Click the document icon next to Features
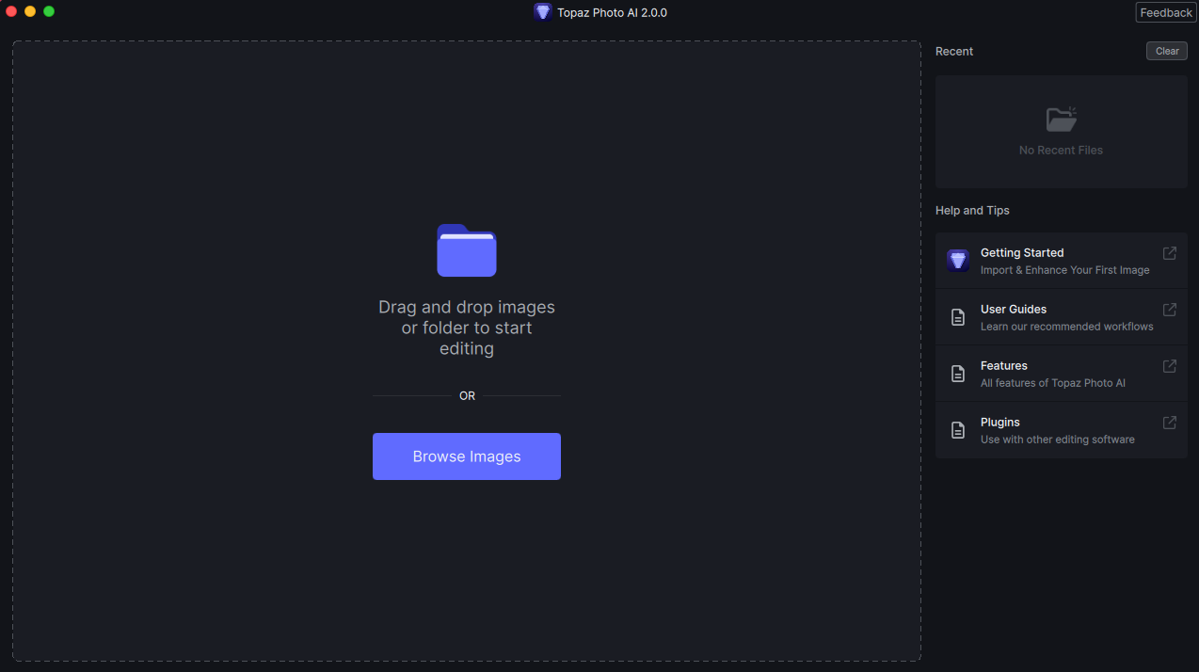Viewport: 1199px width, 672px height. point(957,374)
